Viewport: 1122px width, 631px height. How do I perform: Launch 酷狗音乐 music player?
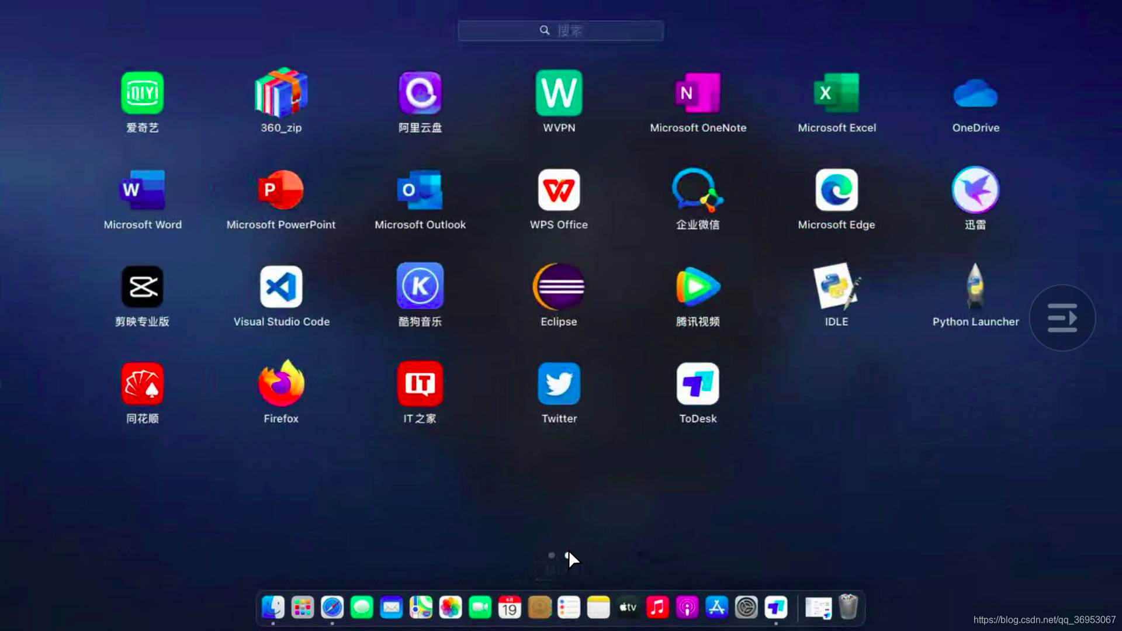pos(420,286)
